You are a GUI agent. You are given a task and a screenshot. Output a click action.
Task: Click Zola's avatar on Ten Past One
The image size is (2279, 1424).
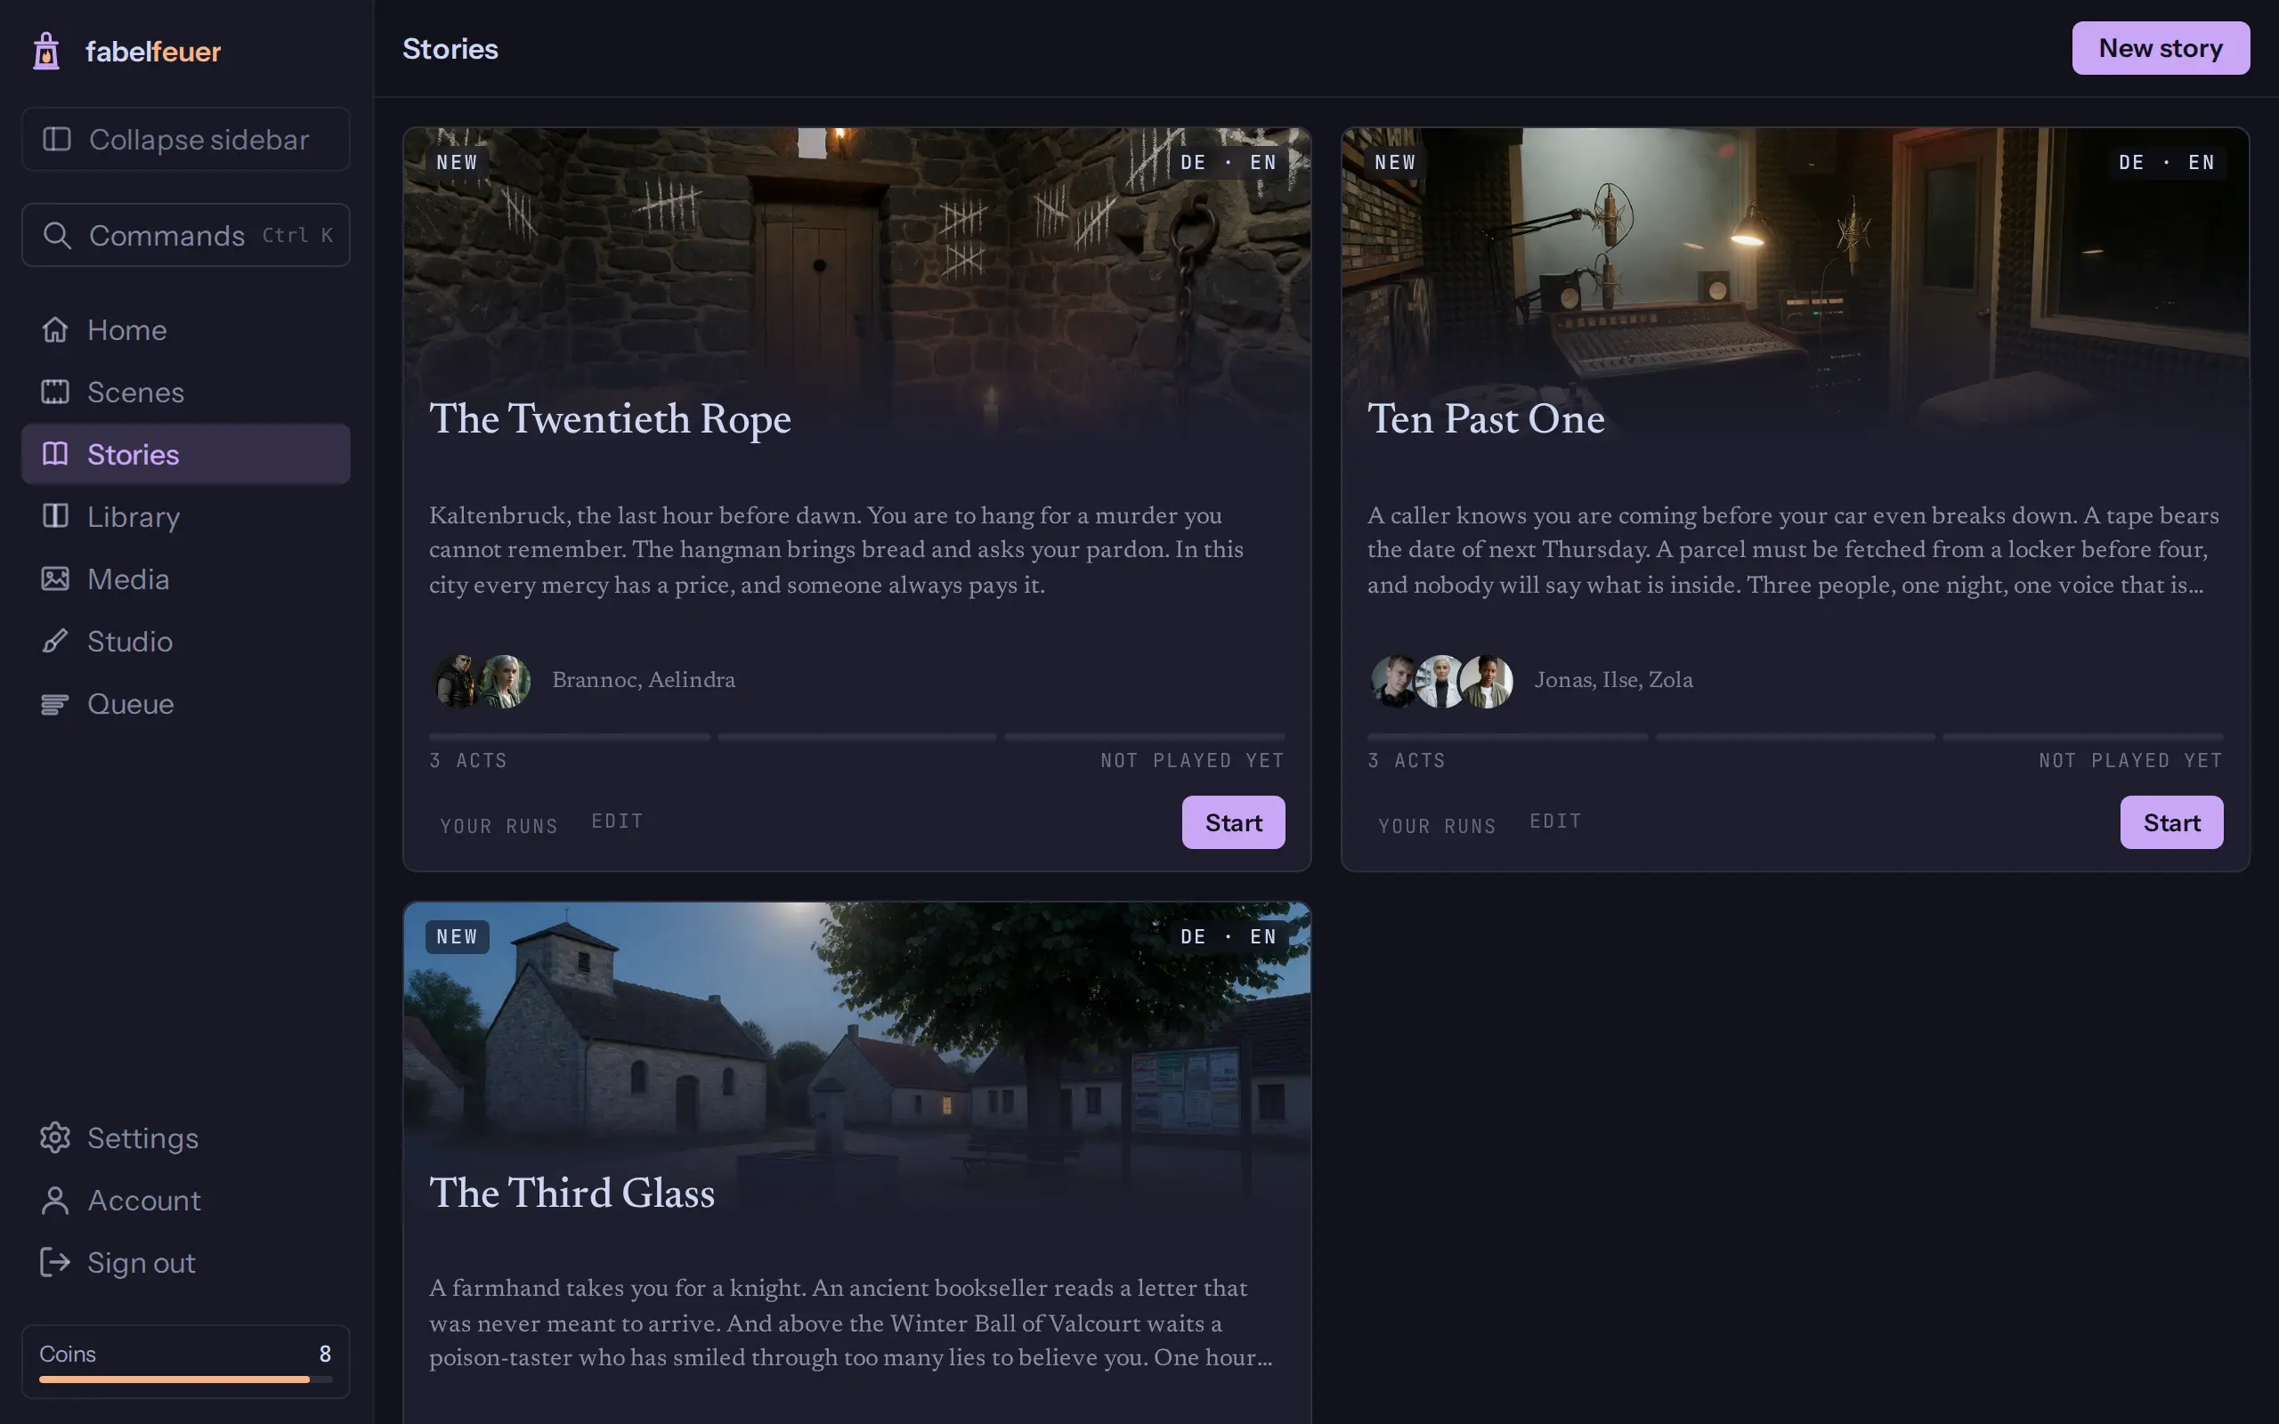(1487, 681)
